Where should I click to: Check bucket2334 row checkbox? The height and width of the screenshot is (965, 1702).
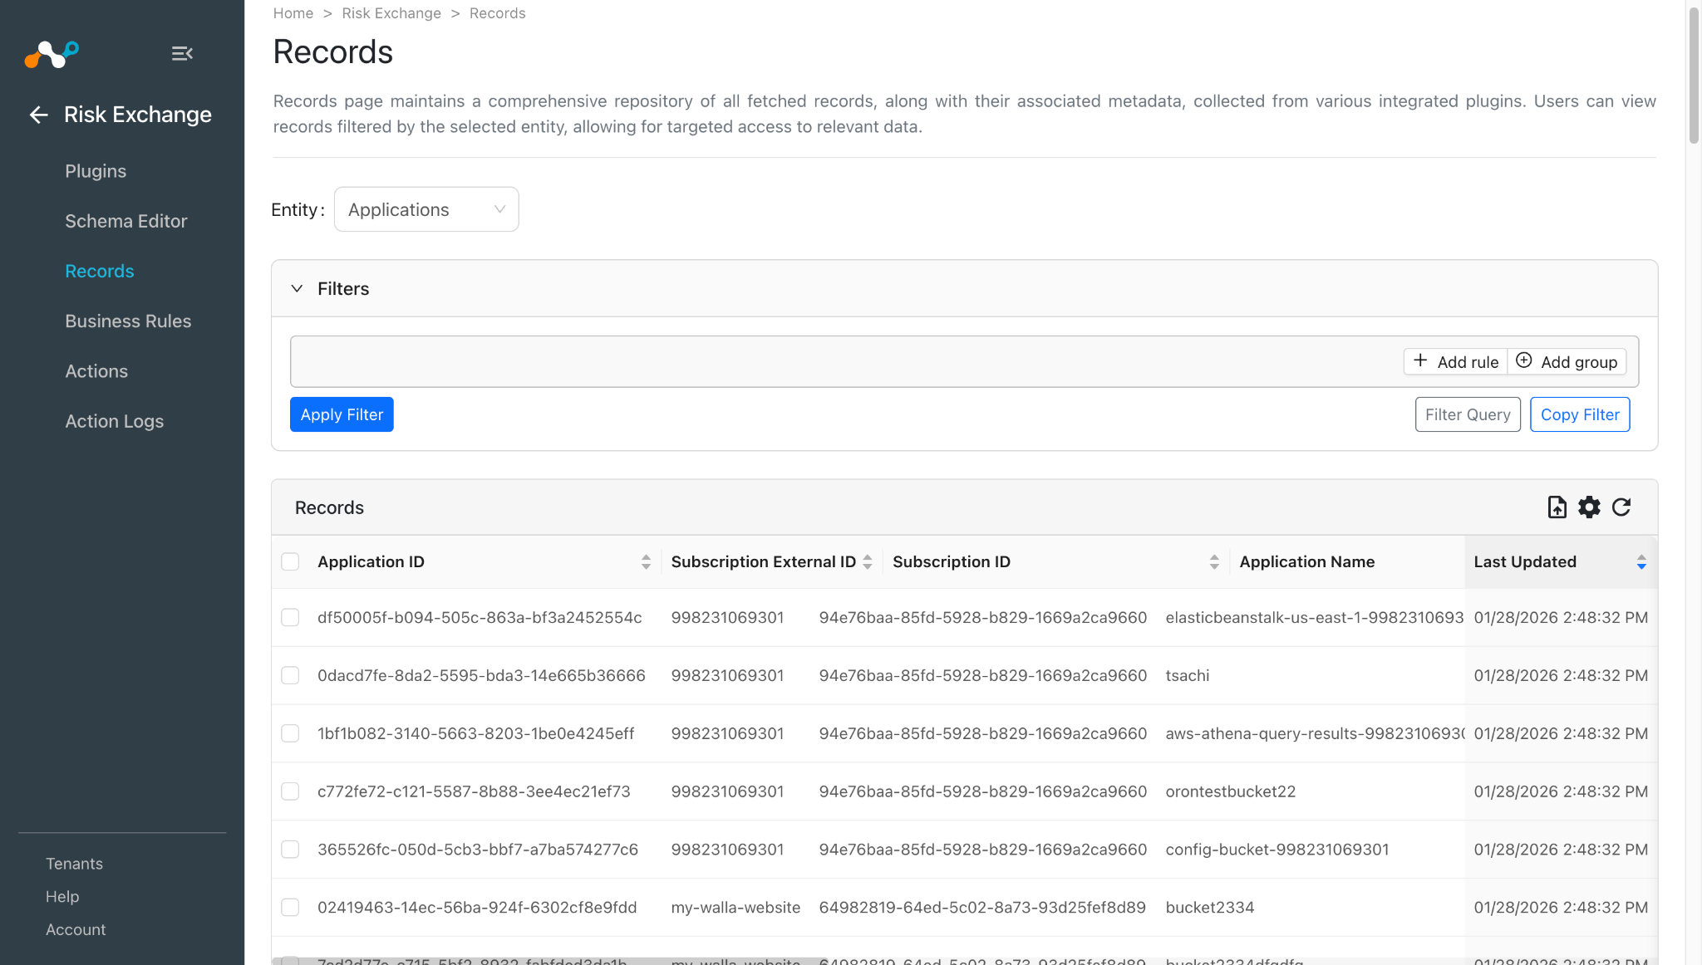coord(290,908)
